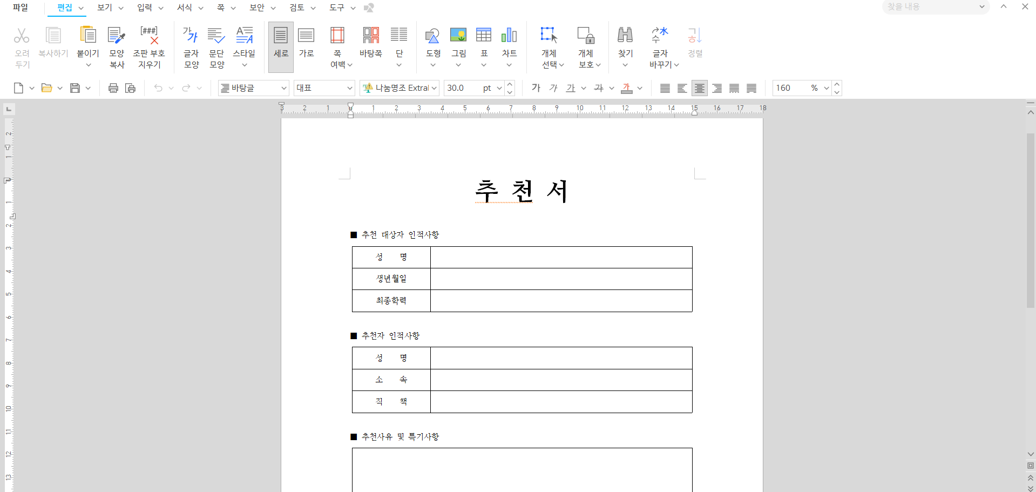Open 쪽 여백 page margins
Image resolution: width=1036 pixels, height=492 pixels.
pyautogui.click(x=337, y=36)
